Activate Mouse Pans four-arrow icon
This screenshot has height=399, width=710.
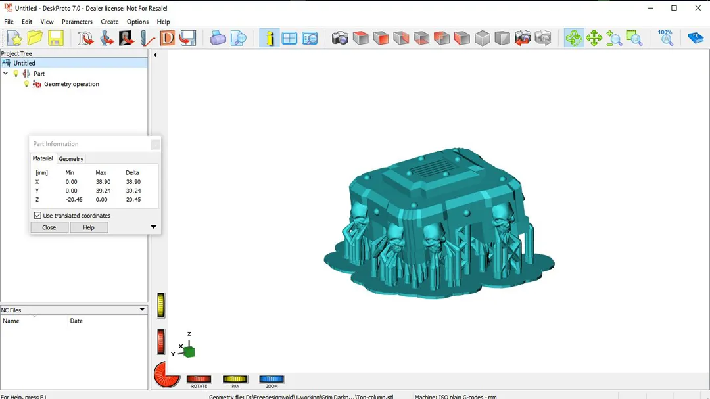pos(594,38)
